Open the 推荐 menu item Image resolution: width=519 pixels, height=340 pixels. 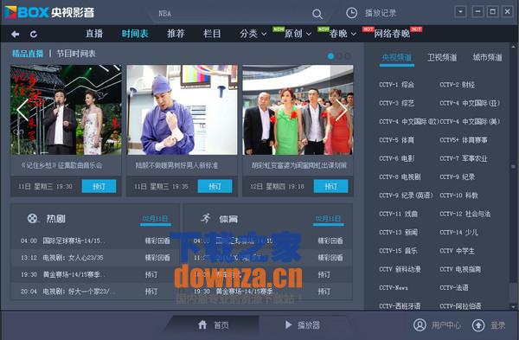click(176, 34)
